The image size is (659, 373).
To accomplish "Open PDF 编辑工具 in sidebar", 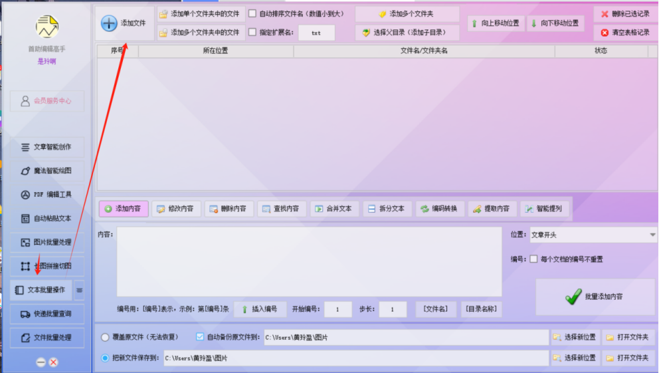I will pos(47,195).
